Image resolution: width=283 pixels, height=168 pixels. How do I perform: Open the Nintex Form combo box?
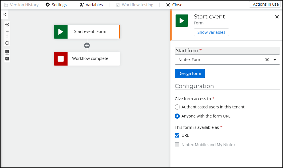tap(227, 60)
